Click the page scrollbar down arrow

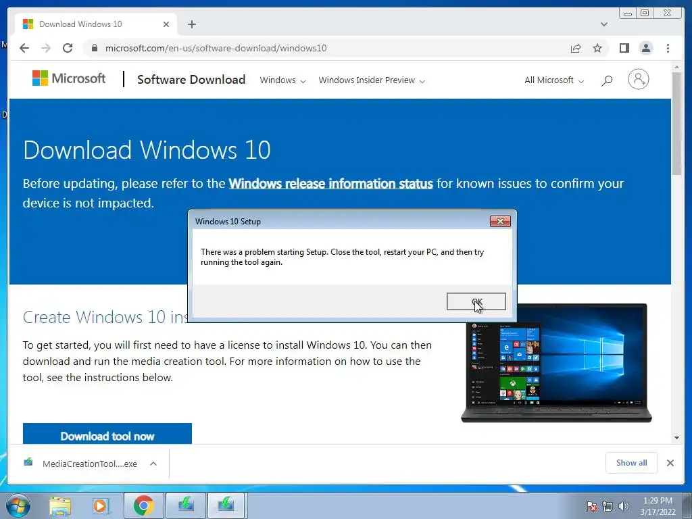coord(676,438)
